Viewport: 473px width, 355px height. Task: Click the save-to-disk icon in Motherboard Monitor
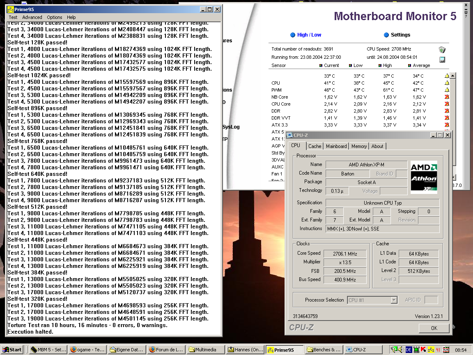coord(442,60)
